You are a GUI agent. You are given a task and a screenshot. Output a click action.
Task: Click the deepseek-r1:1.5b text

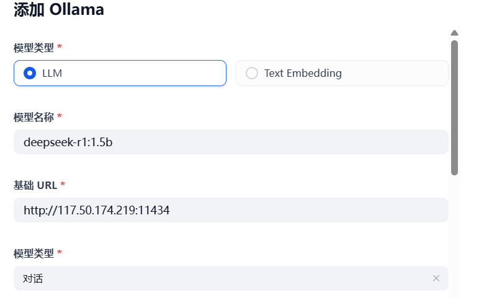pyautogui.click(x=68, y=142)
